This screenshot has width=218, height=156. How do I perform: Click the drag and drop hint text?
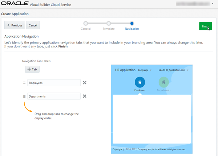coord(57,116)
